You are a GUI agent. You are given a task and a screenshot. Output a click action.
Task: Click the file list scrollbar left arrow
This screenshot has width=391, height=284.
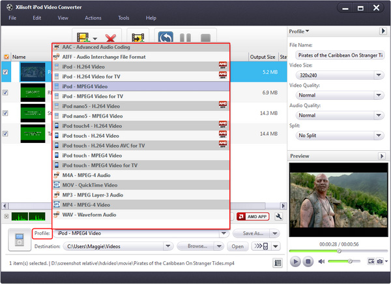click(5, 206)
